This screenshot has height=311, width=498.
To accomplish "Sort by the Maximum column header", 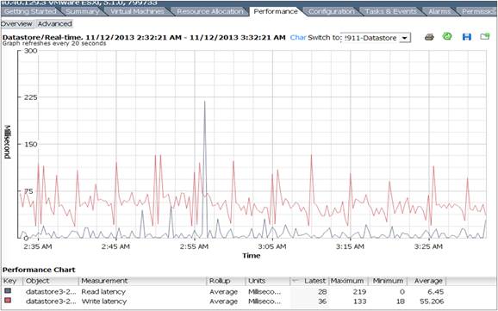I will [x=348, y=281].
